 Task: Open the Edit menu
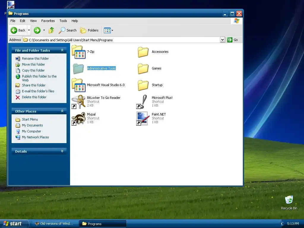tap(23, 21)
